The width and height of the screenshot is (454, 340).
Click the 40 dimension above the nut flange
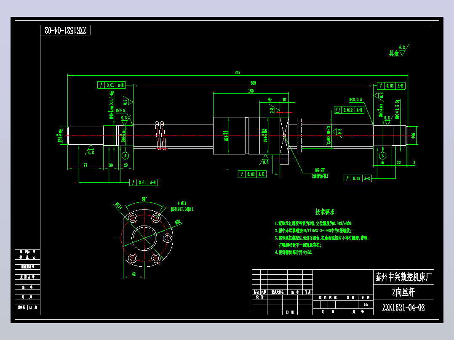270,100
